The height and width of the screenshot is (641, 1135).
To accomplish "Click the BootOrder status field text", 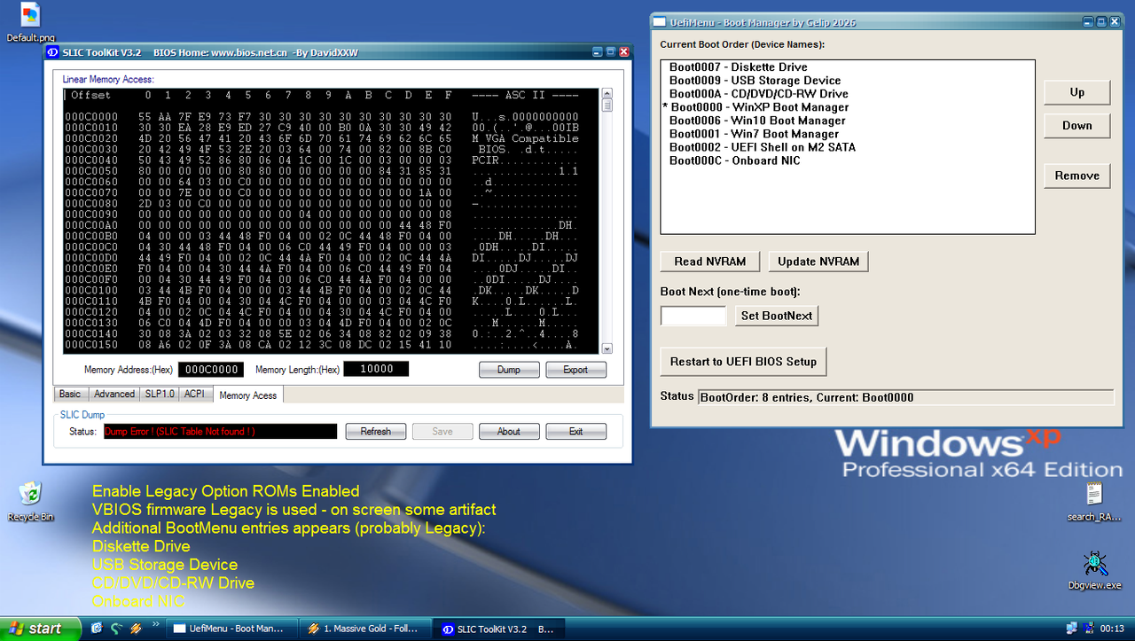I will [x=807, y=397].
